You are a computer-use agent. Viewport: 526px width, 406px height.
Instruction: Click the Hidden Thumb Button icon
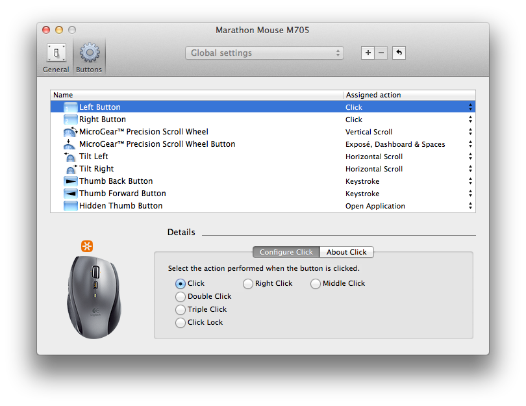coord(70,206)
